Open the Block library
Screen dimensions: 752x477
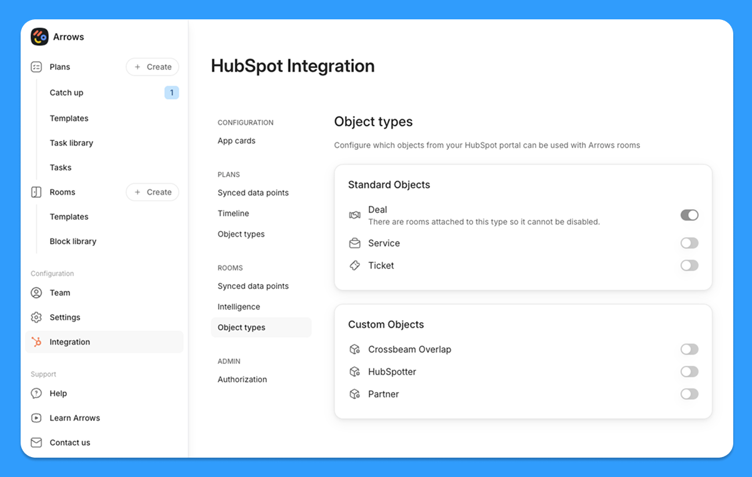73,242
